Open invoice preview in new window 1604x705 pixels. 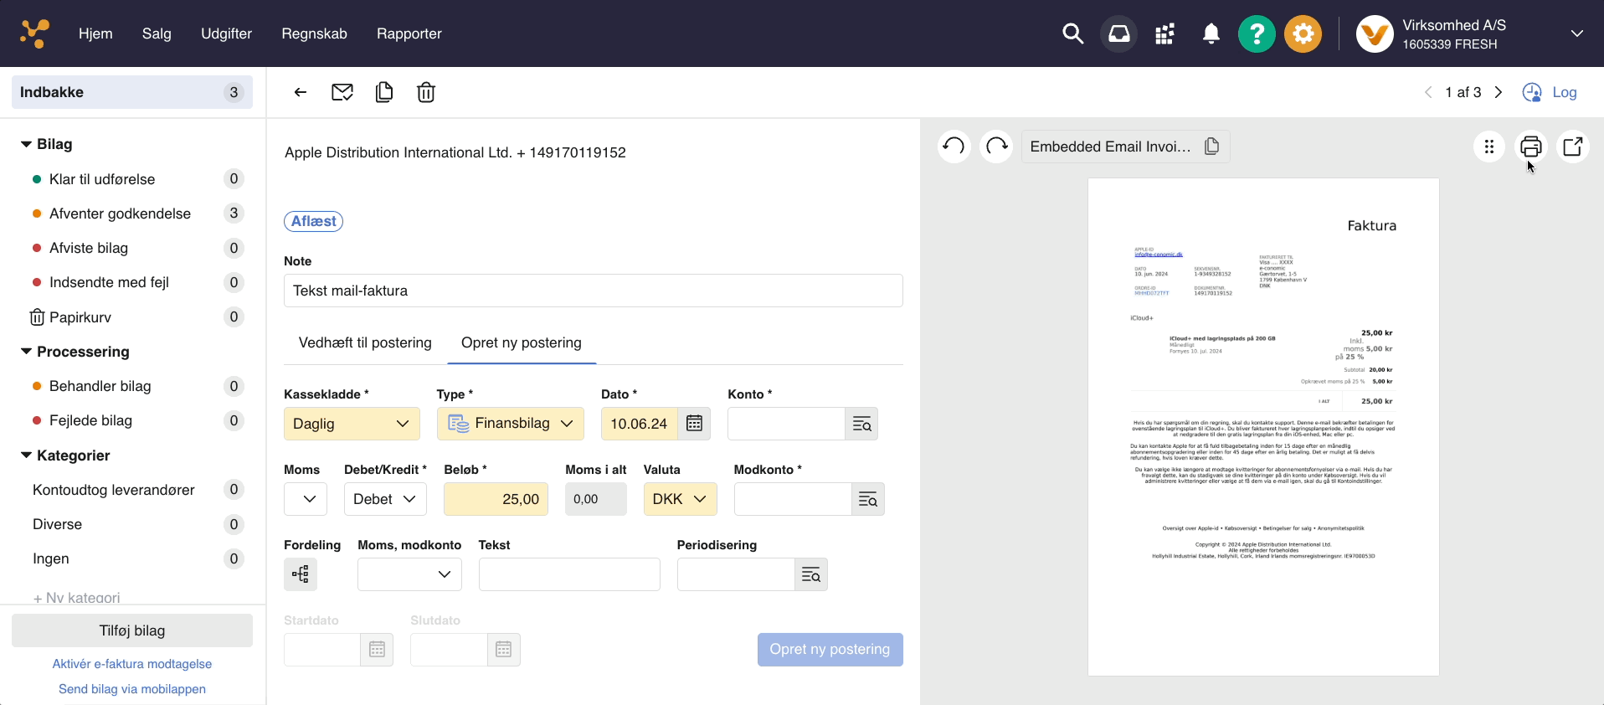coord(1572,147)
